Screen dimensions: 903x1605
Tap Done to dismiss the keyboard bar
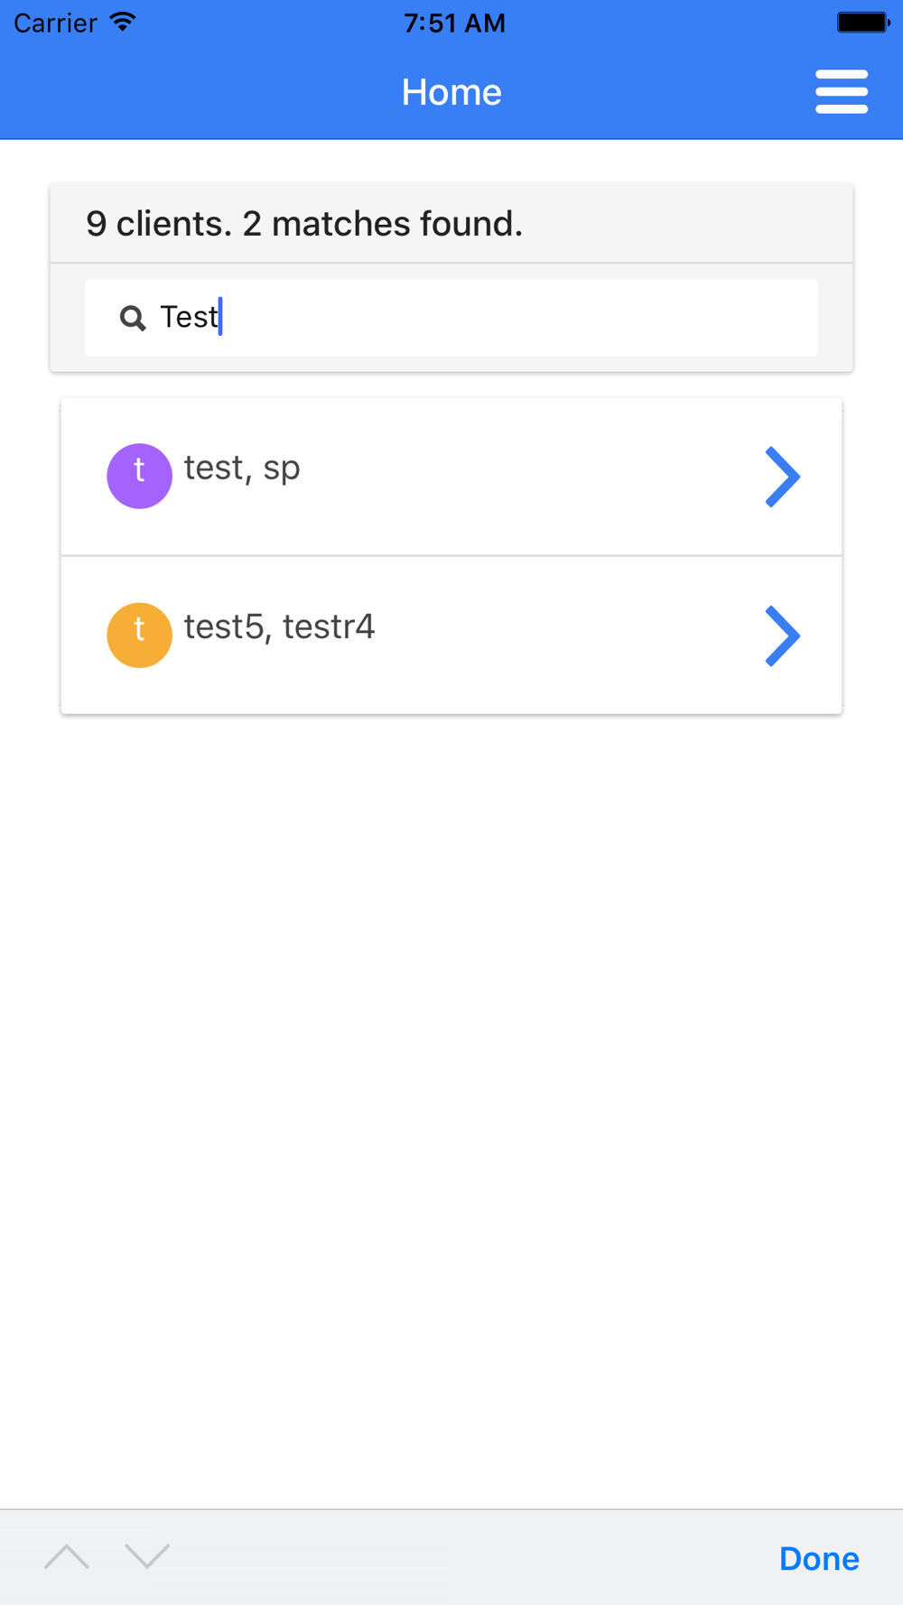coord(819,1559)
